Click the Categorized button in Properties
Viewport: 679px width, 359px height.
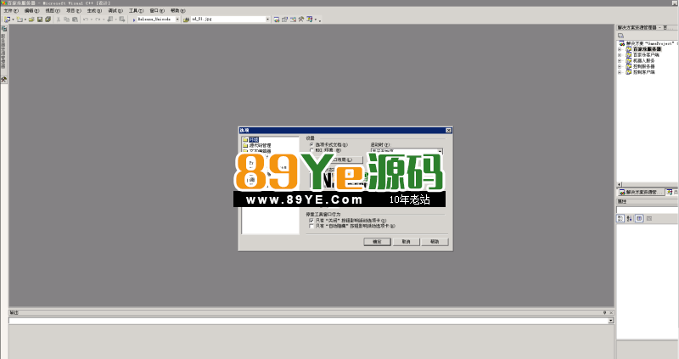pos(620,219)
